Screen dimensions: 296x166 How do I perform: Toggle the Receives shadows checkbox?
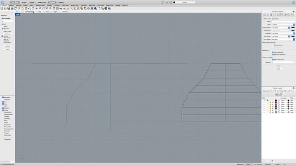coord(273,54)
